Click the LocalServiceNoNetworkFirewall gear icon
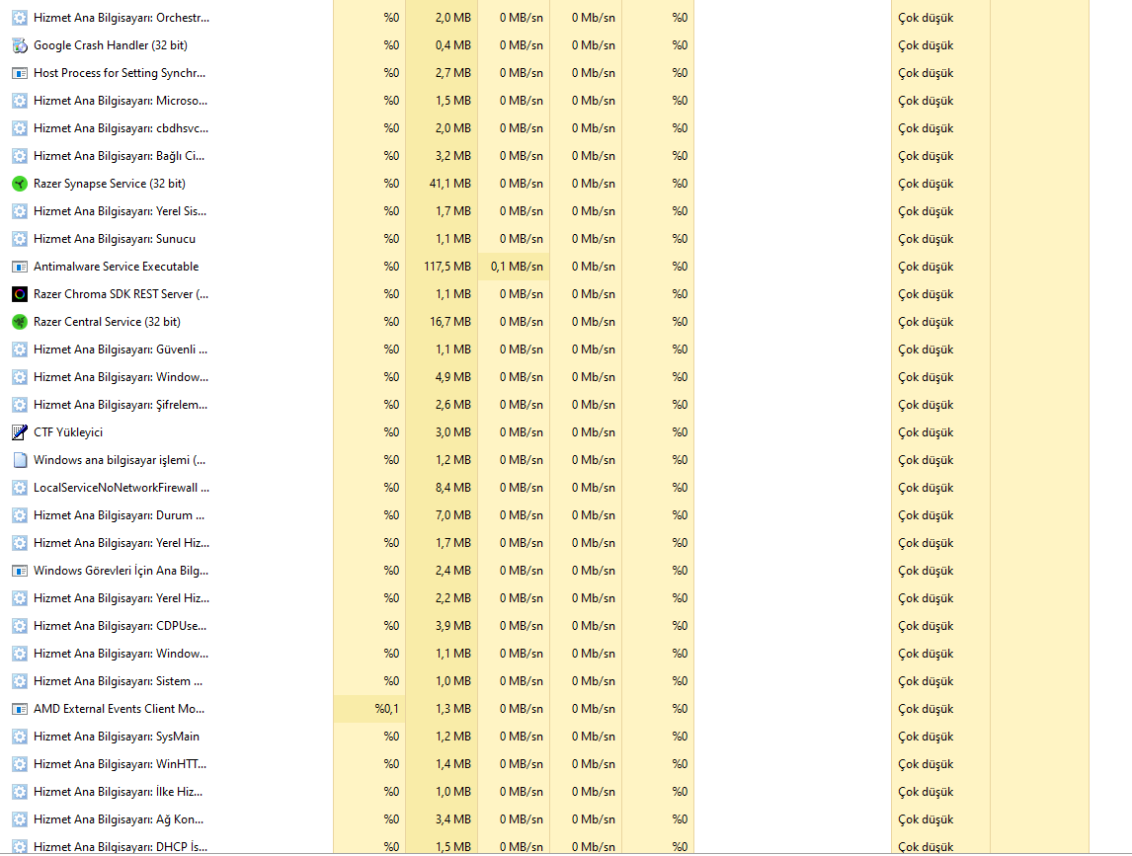This screenshot has width=1132, height=856. tap(20, 488)
